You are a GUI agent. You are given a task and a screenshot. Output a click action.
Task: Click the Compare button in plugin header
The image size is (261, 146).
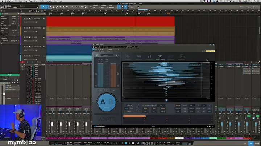101,51
